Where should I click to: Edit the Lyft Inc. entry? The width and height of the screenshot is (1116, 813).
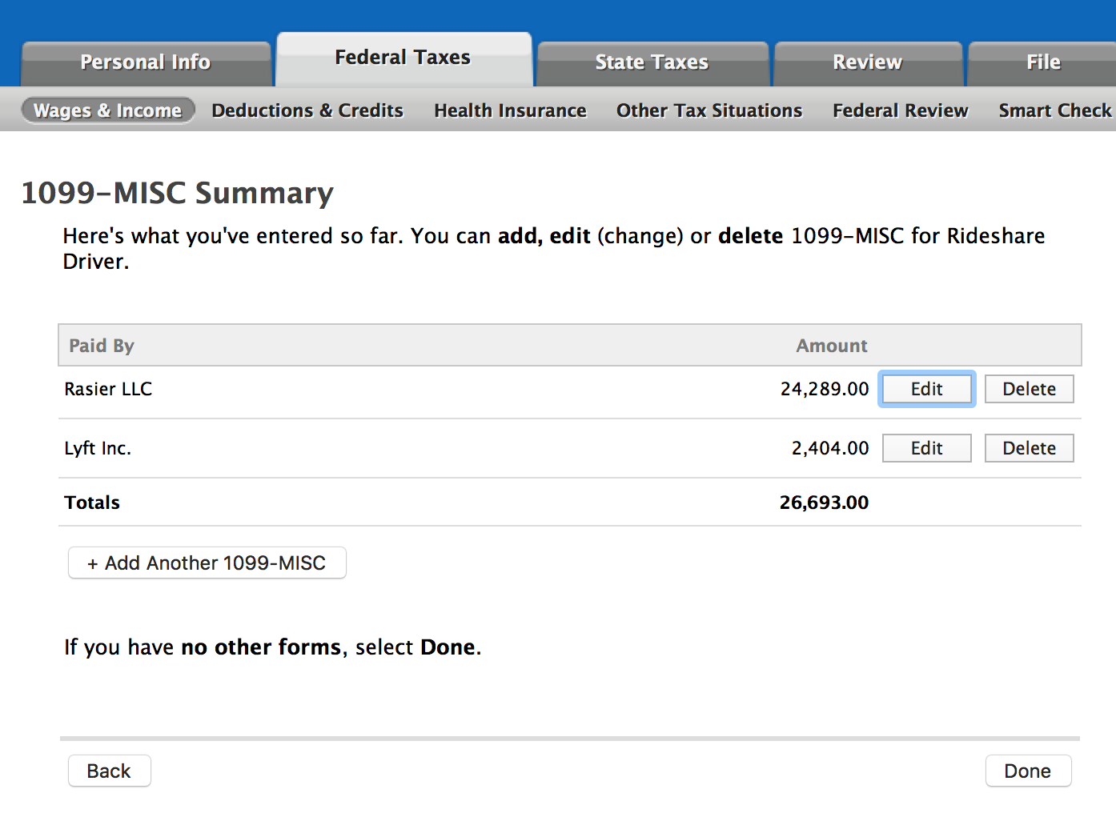[x=926, y=448]
